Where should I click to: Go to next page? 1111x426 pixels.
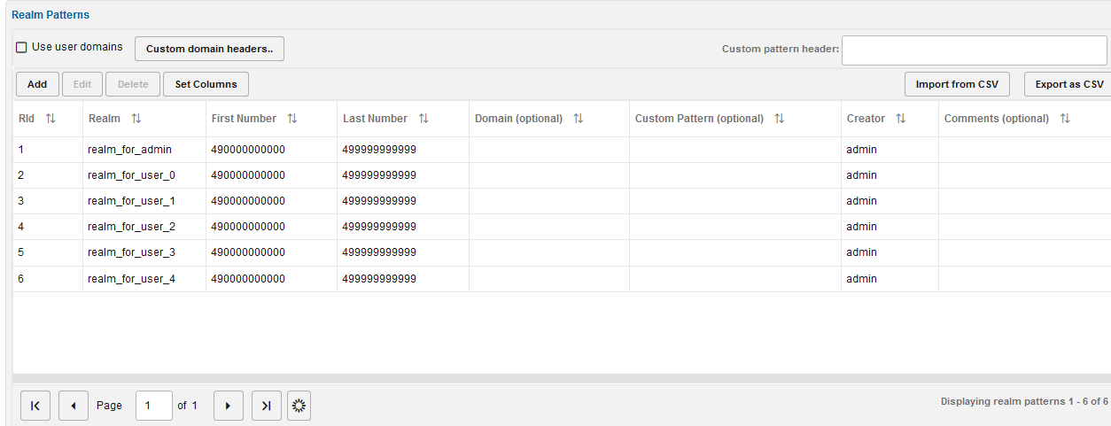(x=228, y=406)
